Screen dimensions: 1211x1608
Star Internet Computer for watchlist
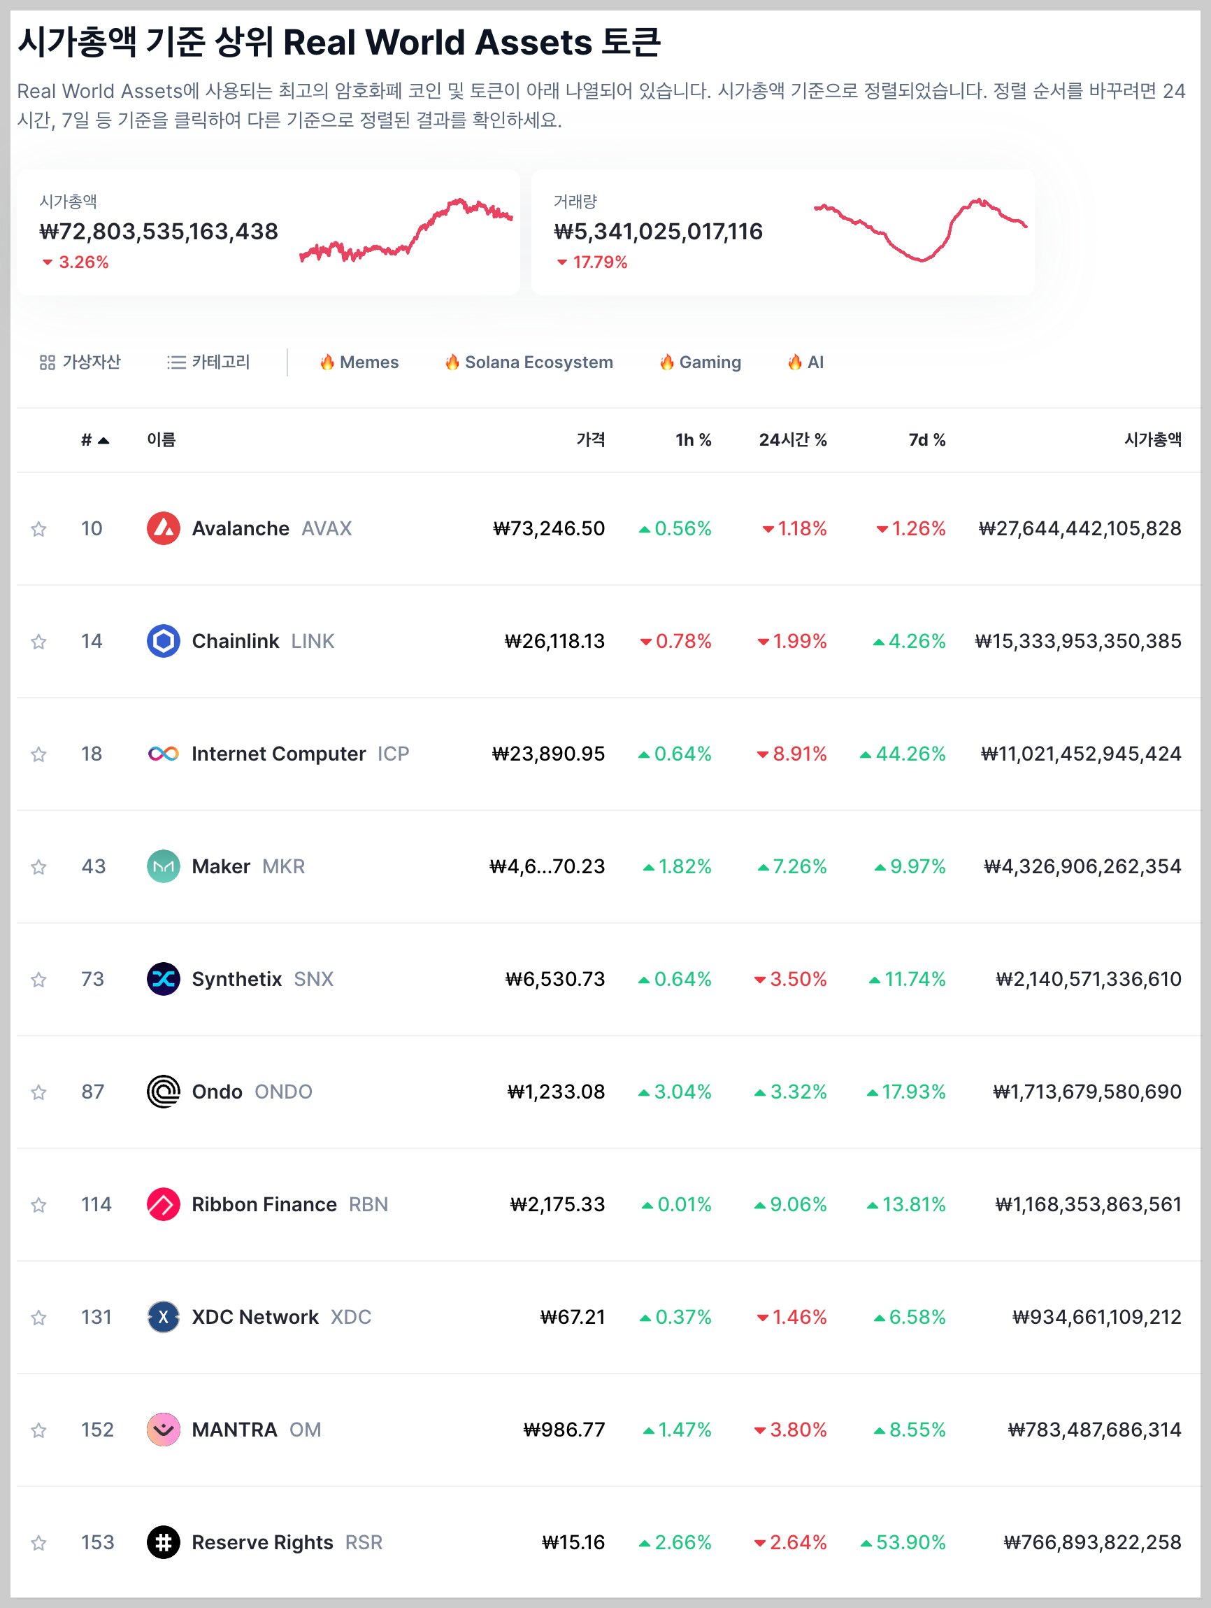point(38,754)
